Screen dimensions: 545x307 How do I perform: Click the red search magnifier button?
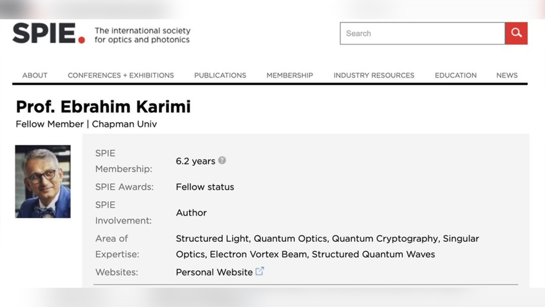tap(516, 33)
